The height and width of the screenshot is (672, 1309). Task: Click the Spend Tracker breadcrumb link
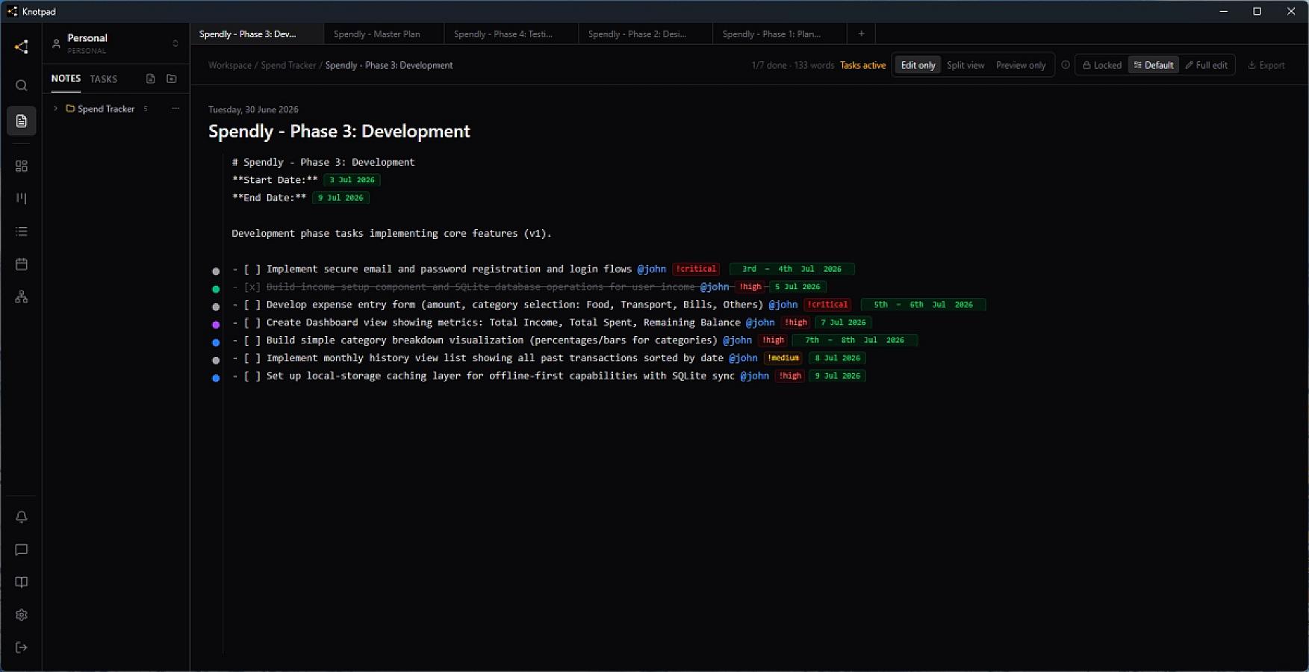(288, 65)
